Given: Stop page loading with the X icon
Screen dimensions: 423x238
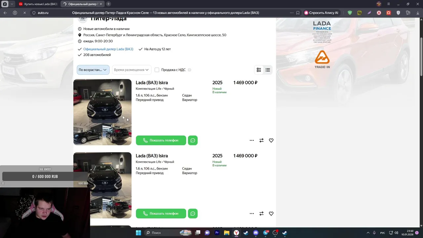Looking at the screenshot, I should [x=24, y=13].
